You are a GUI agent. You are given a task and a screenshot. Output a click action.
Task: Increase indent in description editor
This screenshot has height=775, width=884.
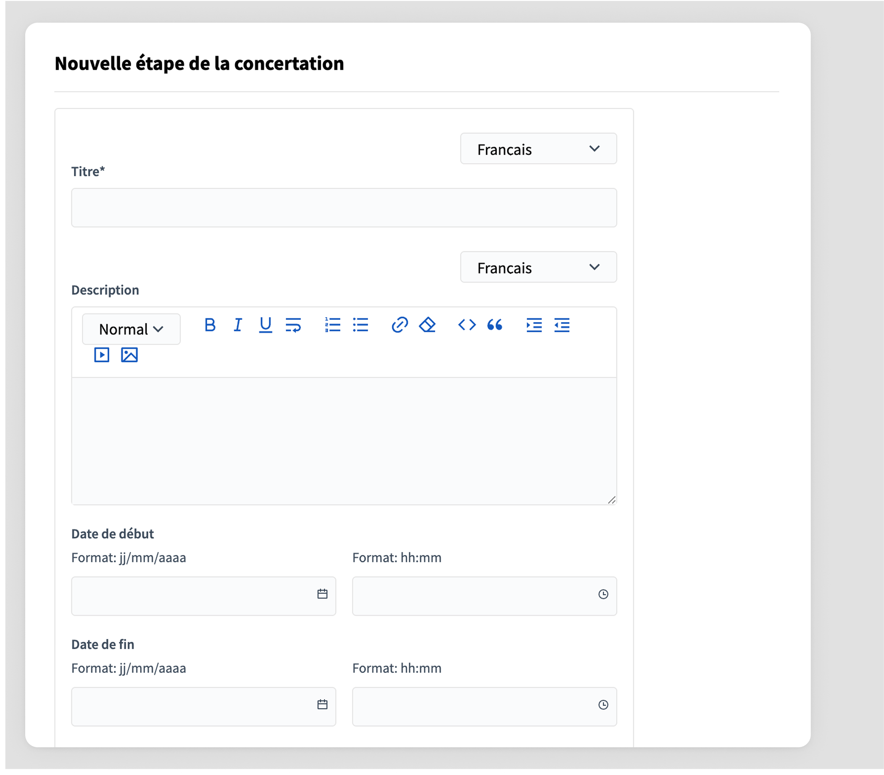pyautogui.click(x=534, y=325)
